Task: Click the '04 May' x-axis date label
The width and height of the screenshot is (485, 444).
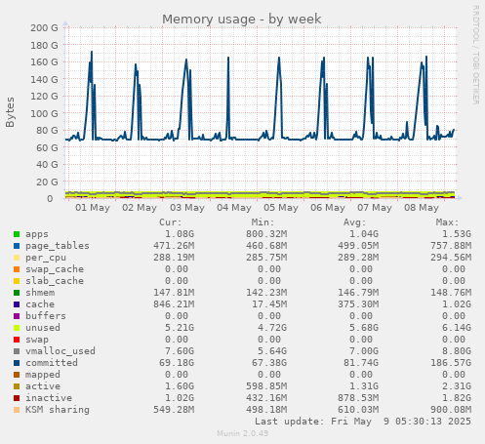Action: [x=234, y=208]
